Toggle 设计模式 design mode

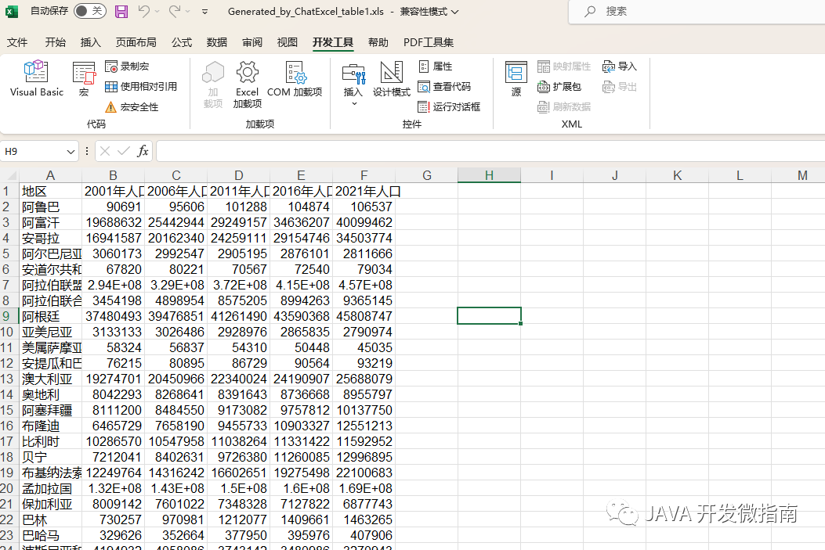tap(391, 79)
